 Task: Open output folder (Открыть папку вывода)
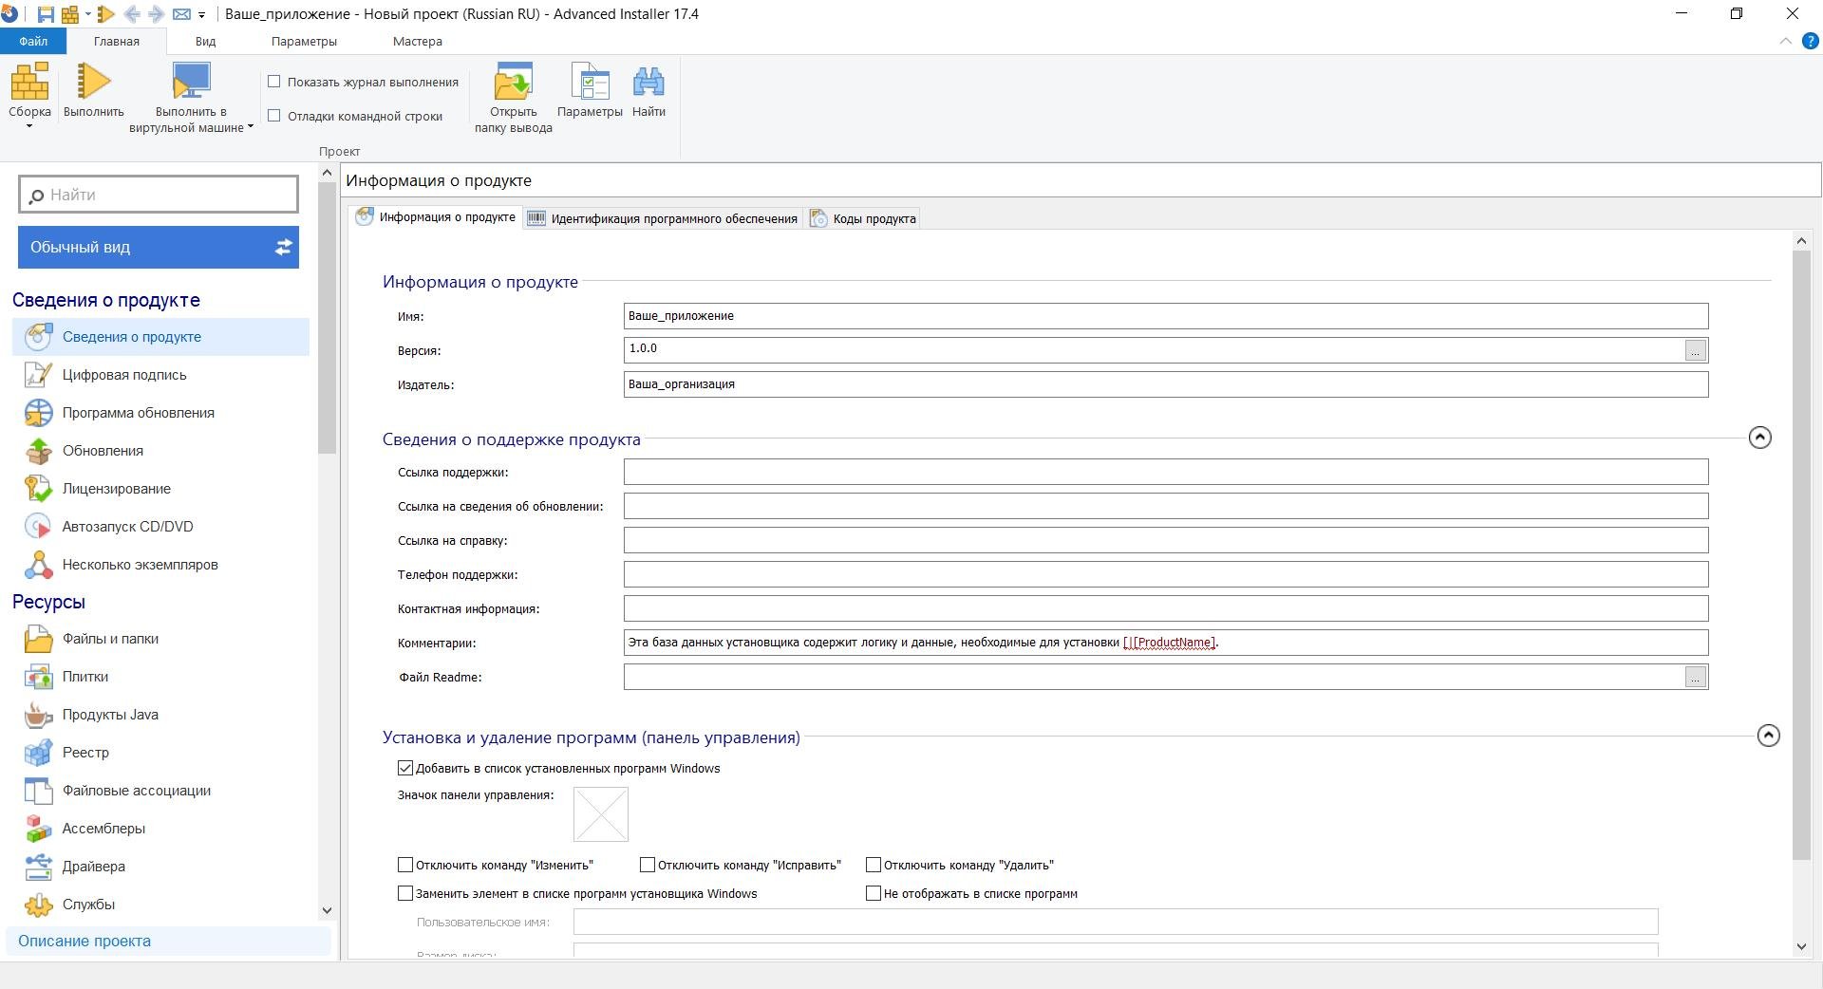pyautogui.click(x=513, y=83)
